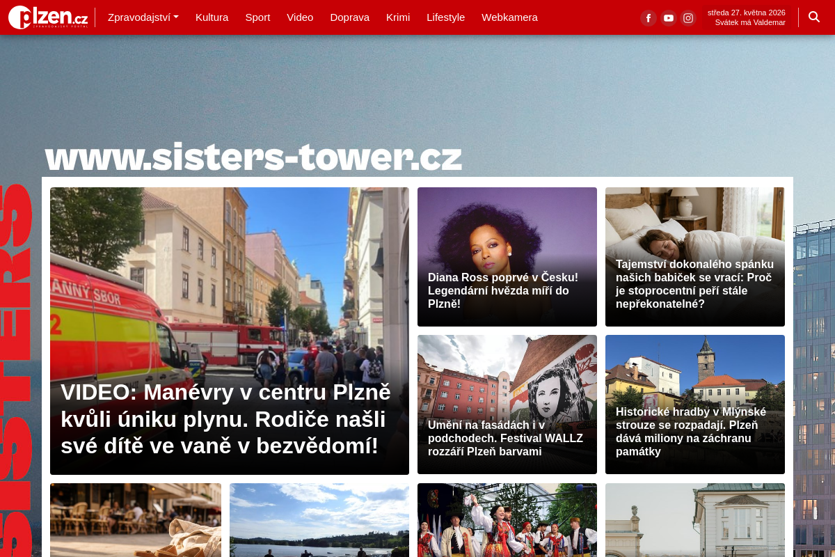835x557 pixels.
Task: Open the search magnifier icon
Action: tap(814, 17)
